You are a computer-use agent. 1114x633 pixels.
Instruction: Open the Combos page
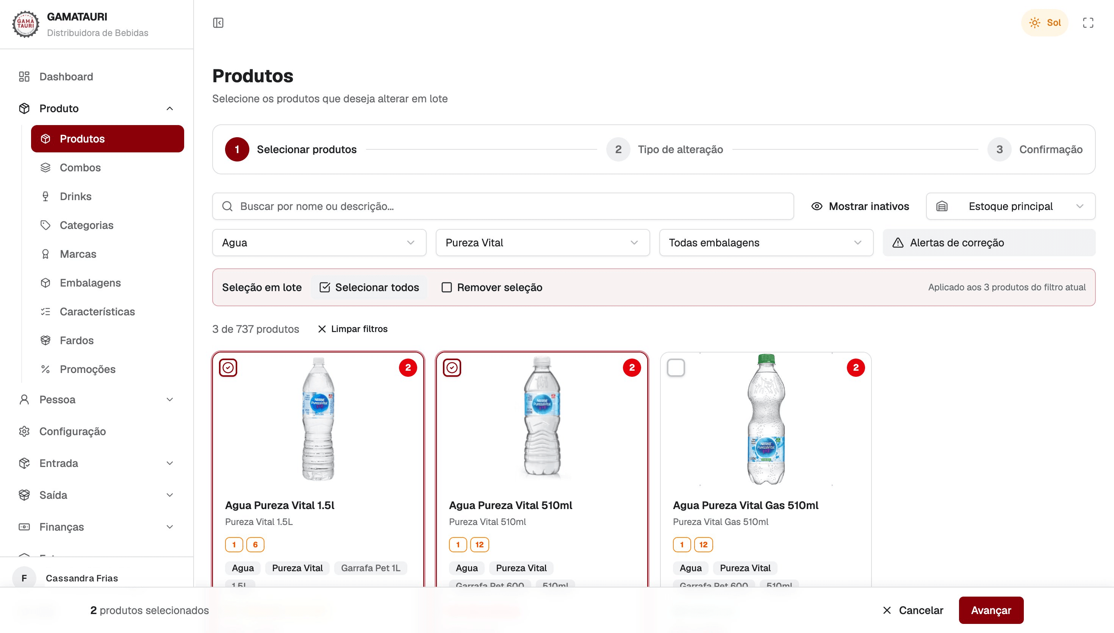point(107,168)
